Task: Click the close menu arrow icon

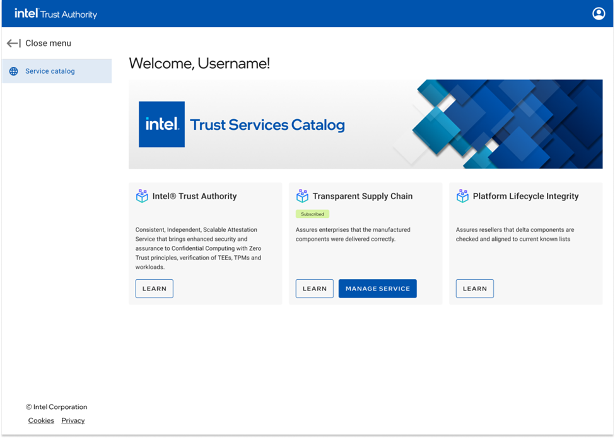Action: pyautogui.click(x=14, y=43)
